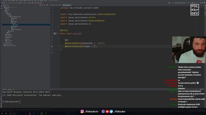Screen dimensions: 206x115
Task: Click Account class name in data class declaration
Action: click(77, 34)
